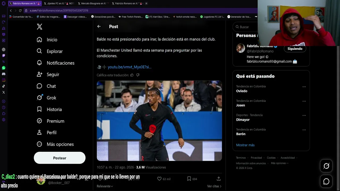Open Discord from the browser sidebar
The image size is (340, 191).
tap(3, 74)
